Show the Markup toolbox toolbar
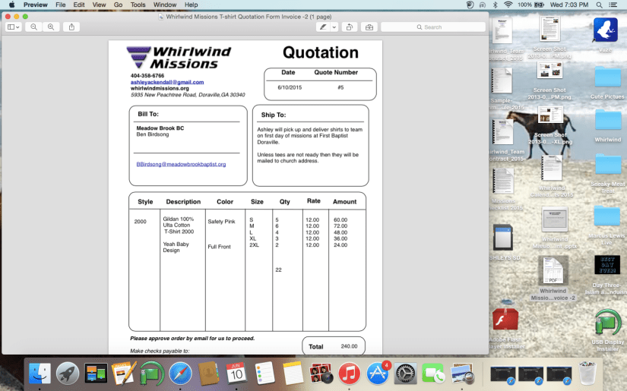This screenshot has width=627, height=391. tap(369, 27)
